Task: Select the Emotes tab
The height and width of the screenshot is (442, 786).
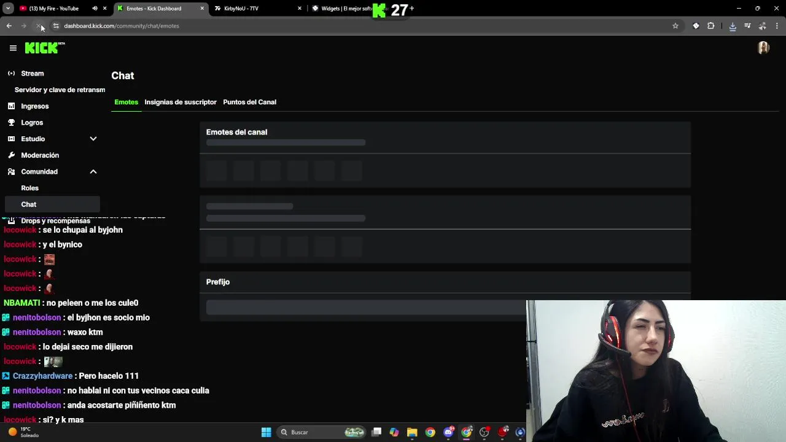Action: pyautogui.click(x=126, y=102)
